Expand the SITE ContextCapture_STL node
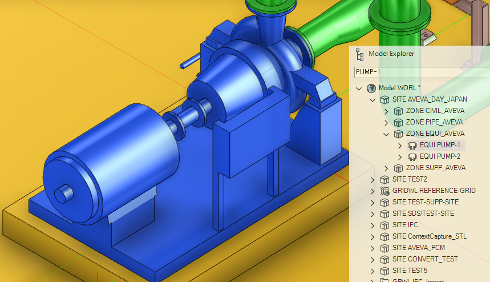 pos(372,236)
